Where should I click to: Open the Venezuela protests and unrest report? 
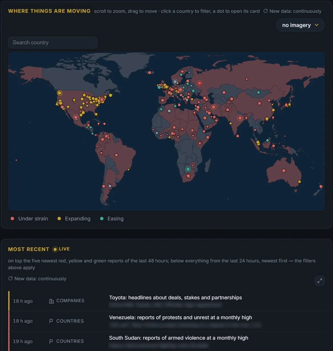[x=181, y=317]
